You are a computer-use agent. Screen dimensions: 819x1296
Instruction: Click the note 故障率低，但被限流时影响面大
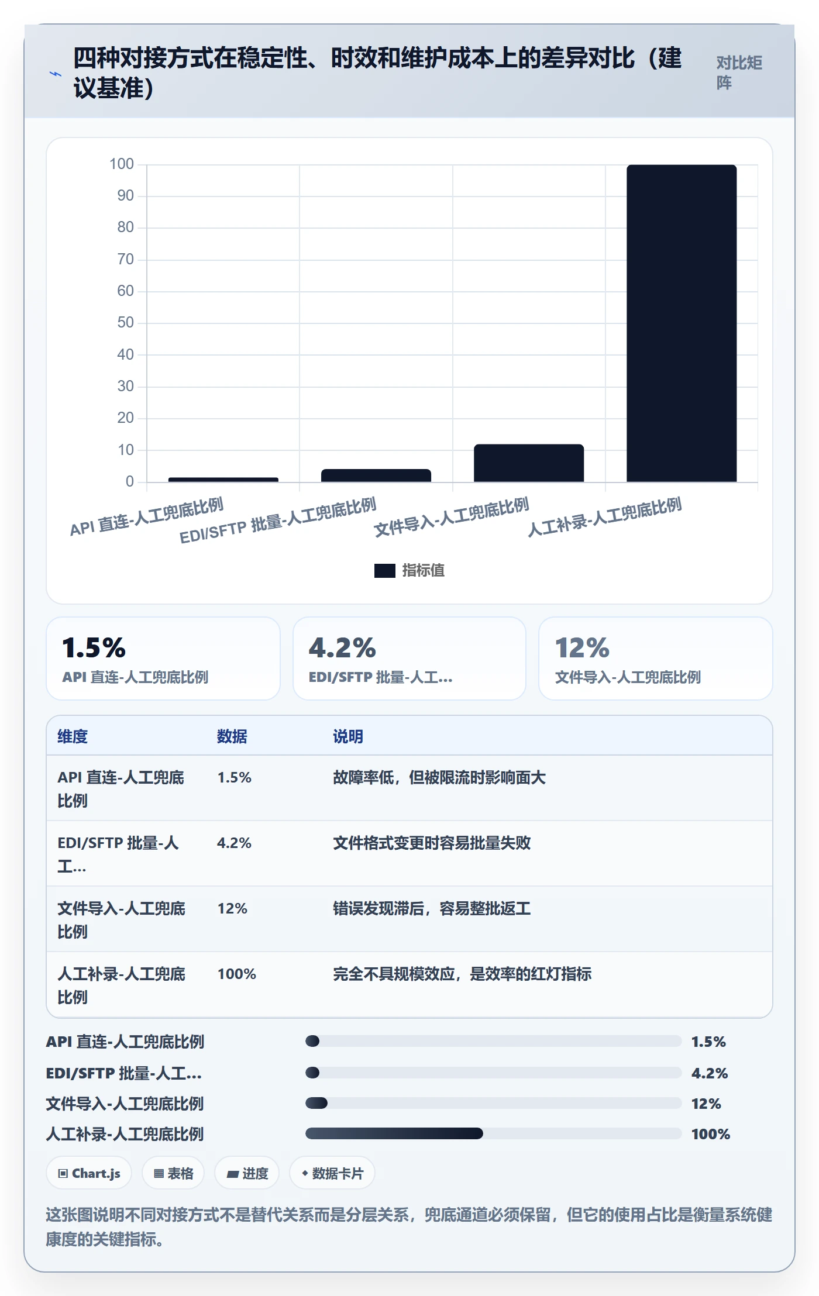[439, 777]
